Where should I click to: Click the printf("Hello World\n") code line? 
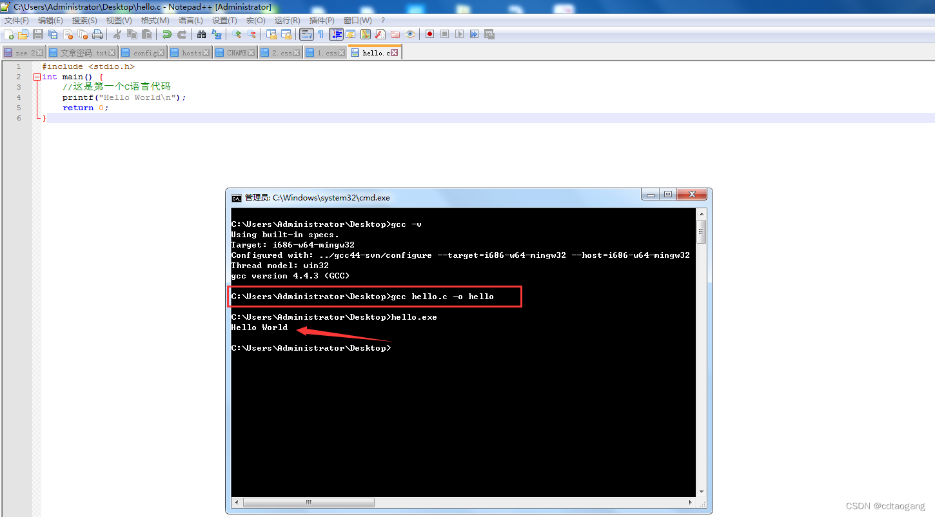(x=124, y=97)
